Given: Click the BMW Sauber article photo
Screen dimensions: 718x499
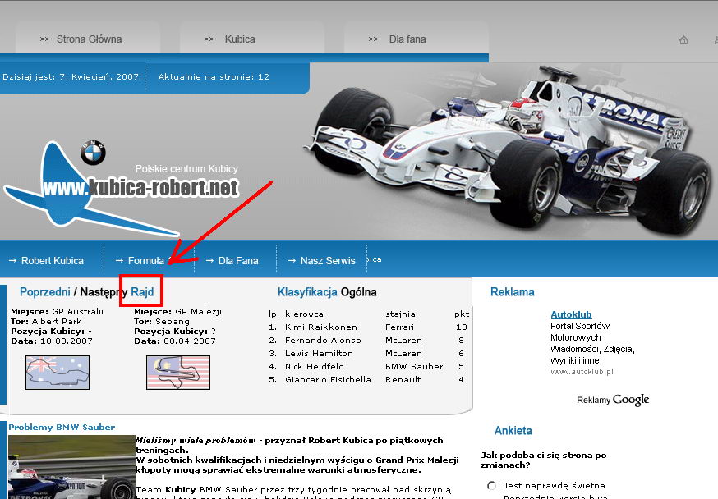Looking at the screenshot, I should click(x=71, y=467).
